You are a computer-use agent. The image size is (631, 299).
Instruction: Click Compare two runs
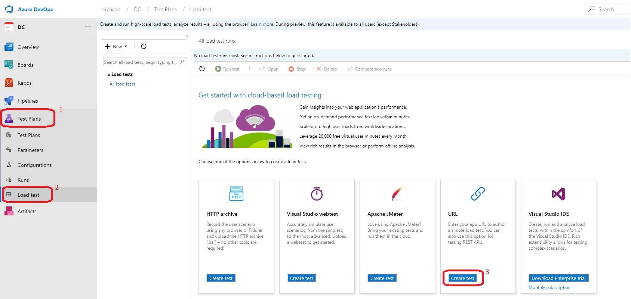pyautogui.click(x=369, y=69)
